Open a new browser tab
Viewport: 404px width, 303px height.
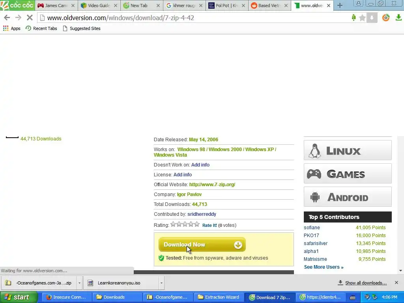tap(340, 6)
